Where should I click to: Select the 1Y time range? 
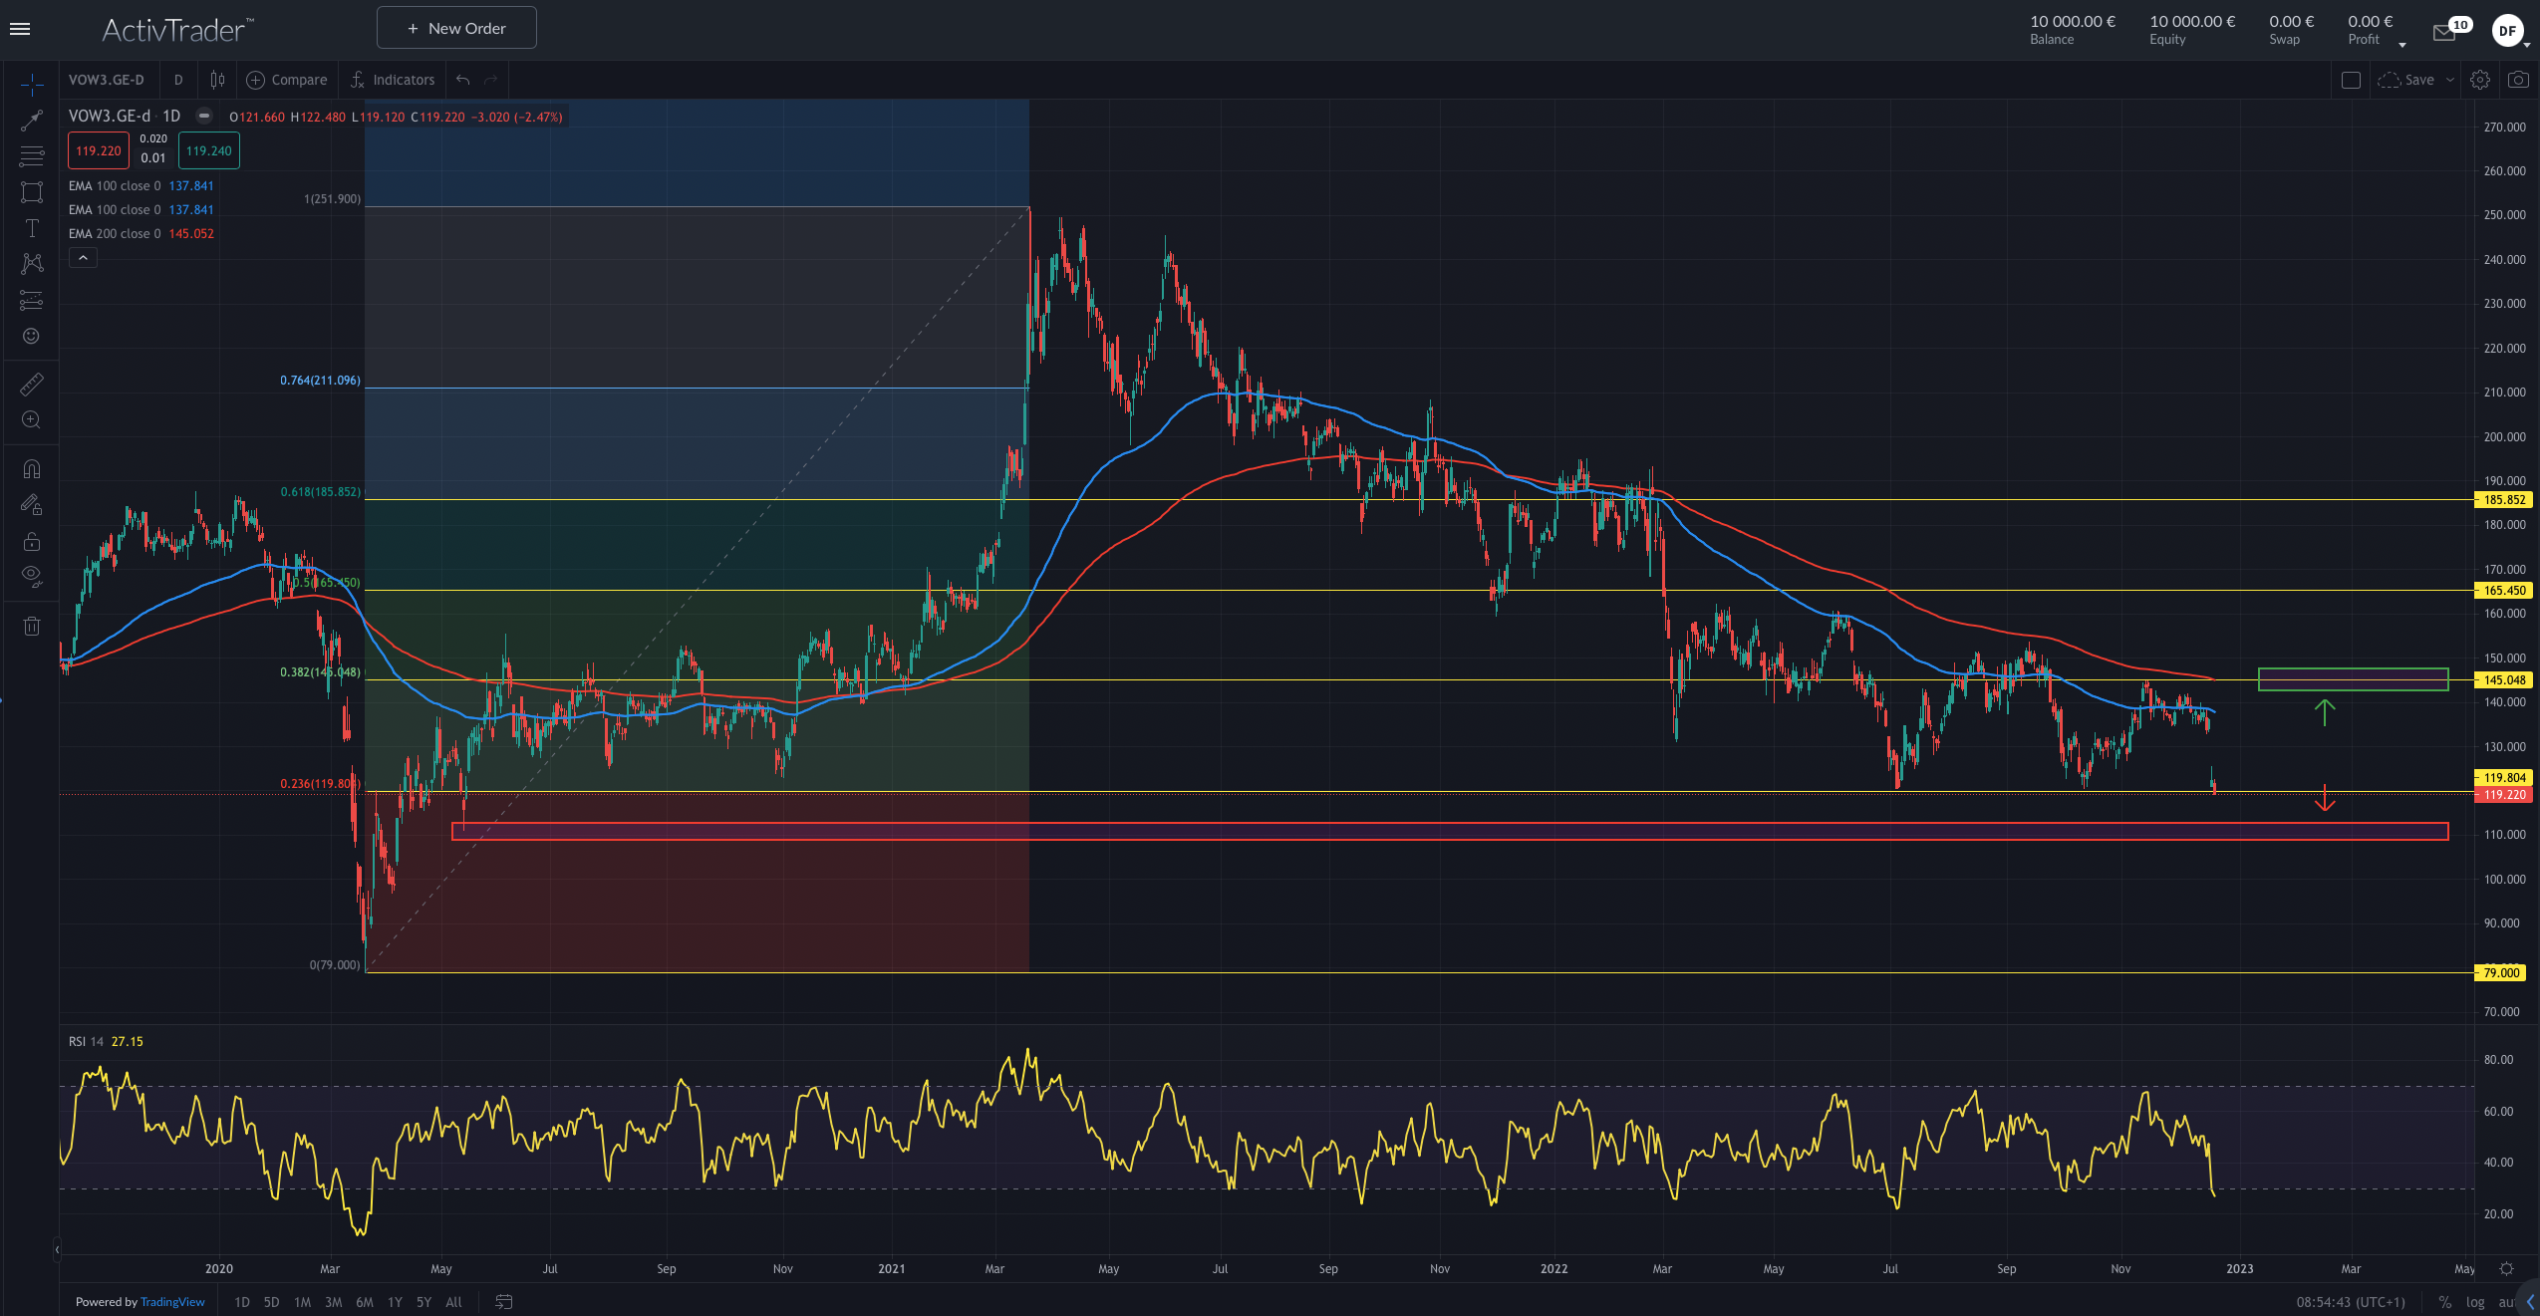coord(395,1302)
